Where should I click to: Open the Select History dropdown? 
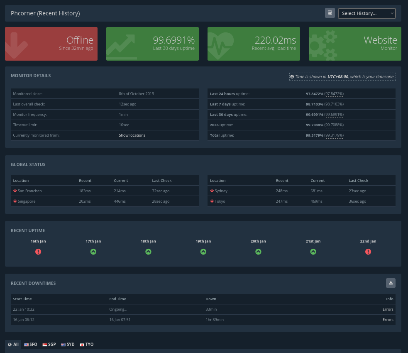[x=366, y=13]
